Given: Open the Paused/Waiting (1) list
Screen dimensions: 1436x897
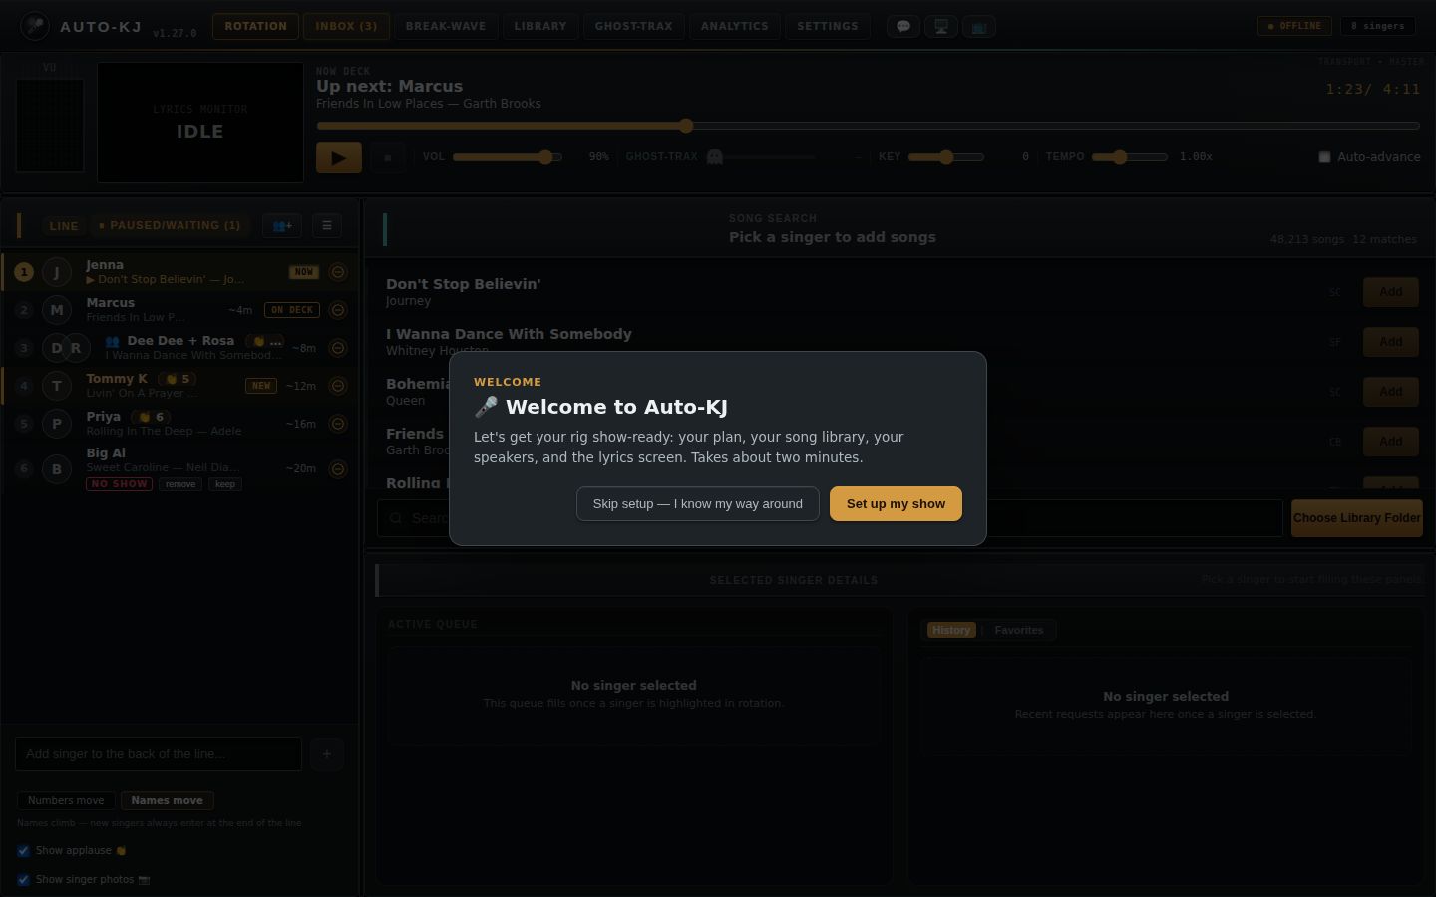Looking at the screenshot, I should [170, 226].
